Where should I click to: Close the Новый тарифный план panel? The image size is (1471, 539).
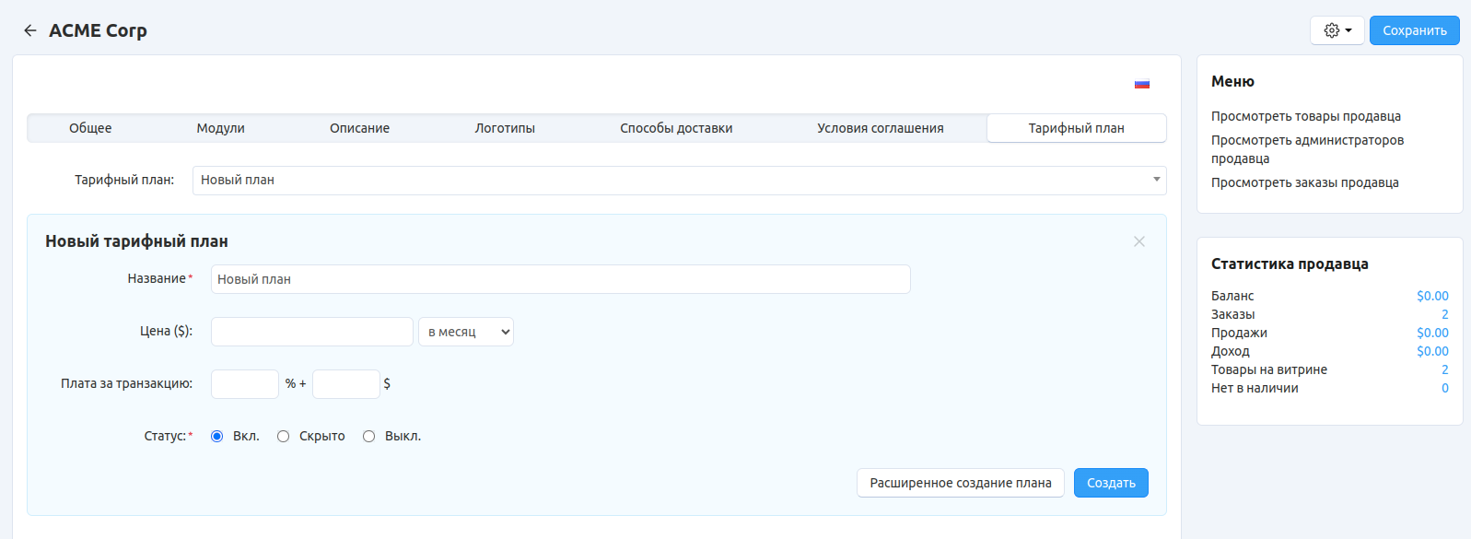[1138, 241]
